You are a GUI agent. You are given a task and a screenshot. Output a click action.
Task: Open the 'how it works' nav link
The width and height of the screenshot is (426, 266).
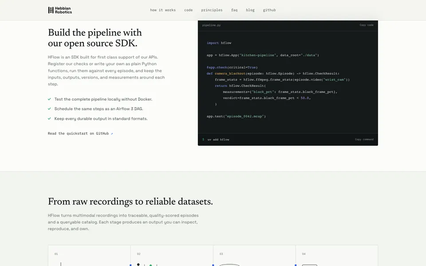click(x=163, y=10)
